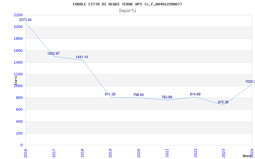
Task: Click the 2019 x-axis year label
Action: click(x=110, y=153)
